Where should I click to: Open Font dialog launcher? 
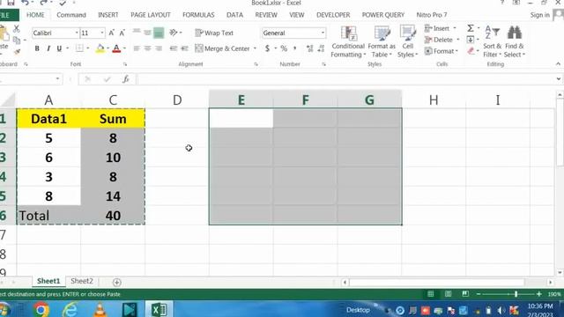(x=125, y=64)
